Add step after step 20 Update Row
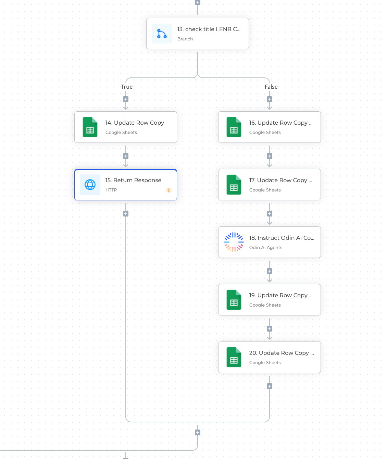This screenshot has height=459, width=387. pos(270,386)
